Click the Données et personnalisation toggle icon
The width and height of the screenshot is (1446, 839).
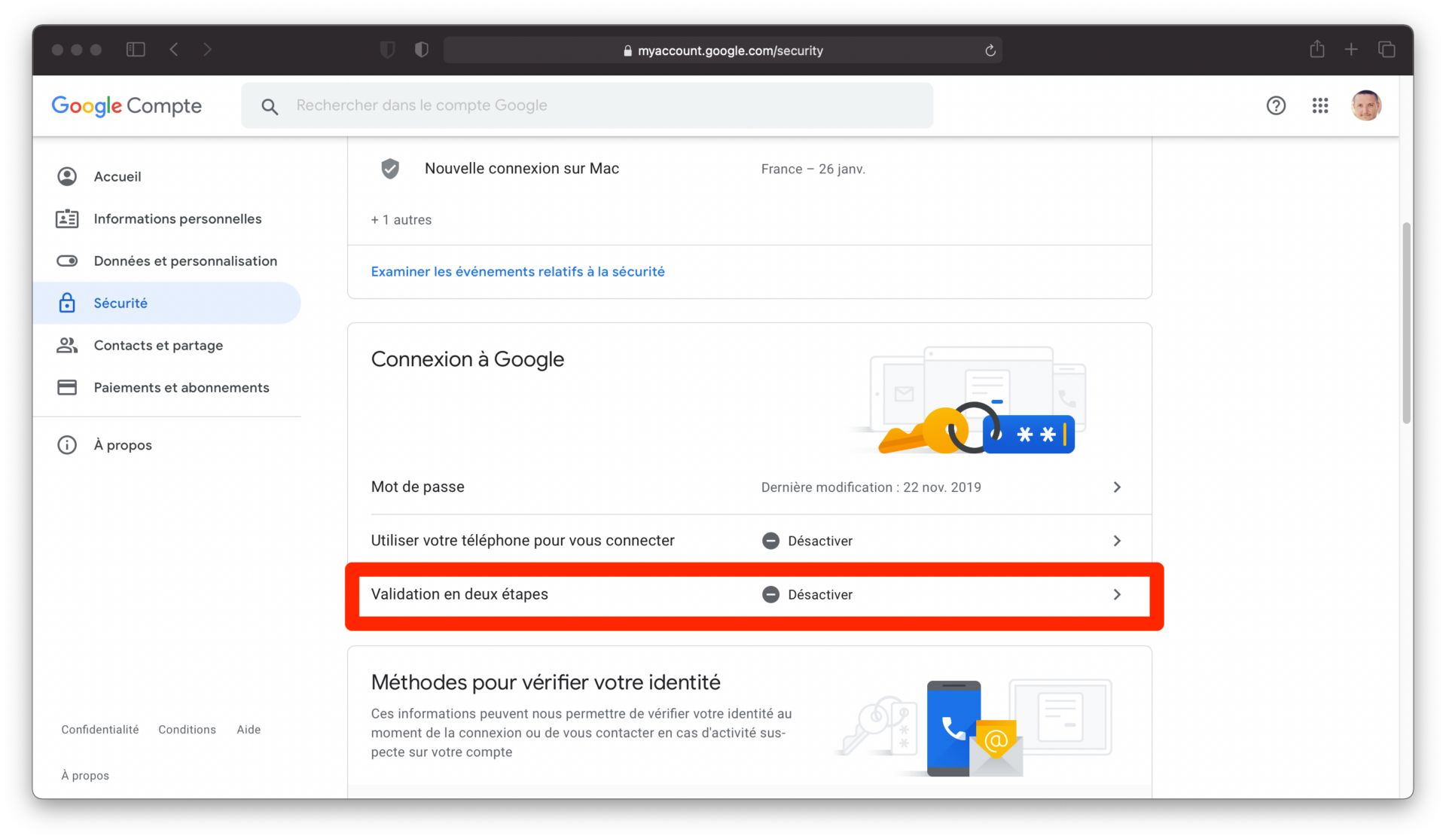point(67,261)
